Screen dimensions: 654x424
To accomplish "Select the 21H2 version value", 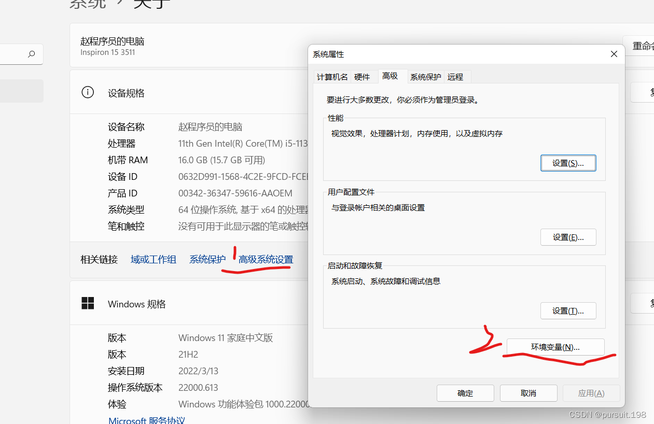I will coord(188,355).
